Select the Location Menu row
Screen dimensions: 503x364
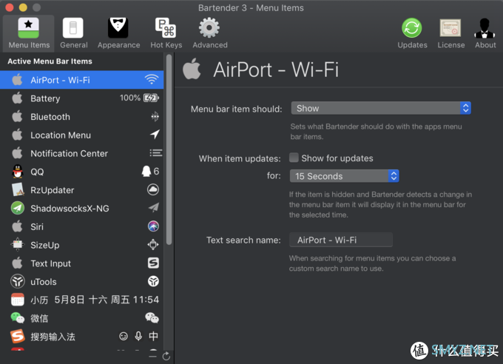[82, 135]
